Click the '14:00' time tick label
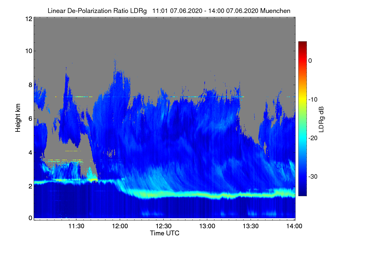388x259 pixels. tap(294, 226)
